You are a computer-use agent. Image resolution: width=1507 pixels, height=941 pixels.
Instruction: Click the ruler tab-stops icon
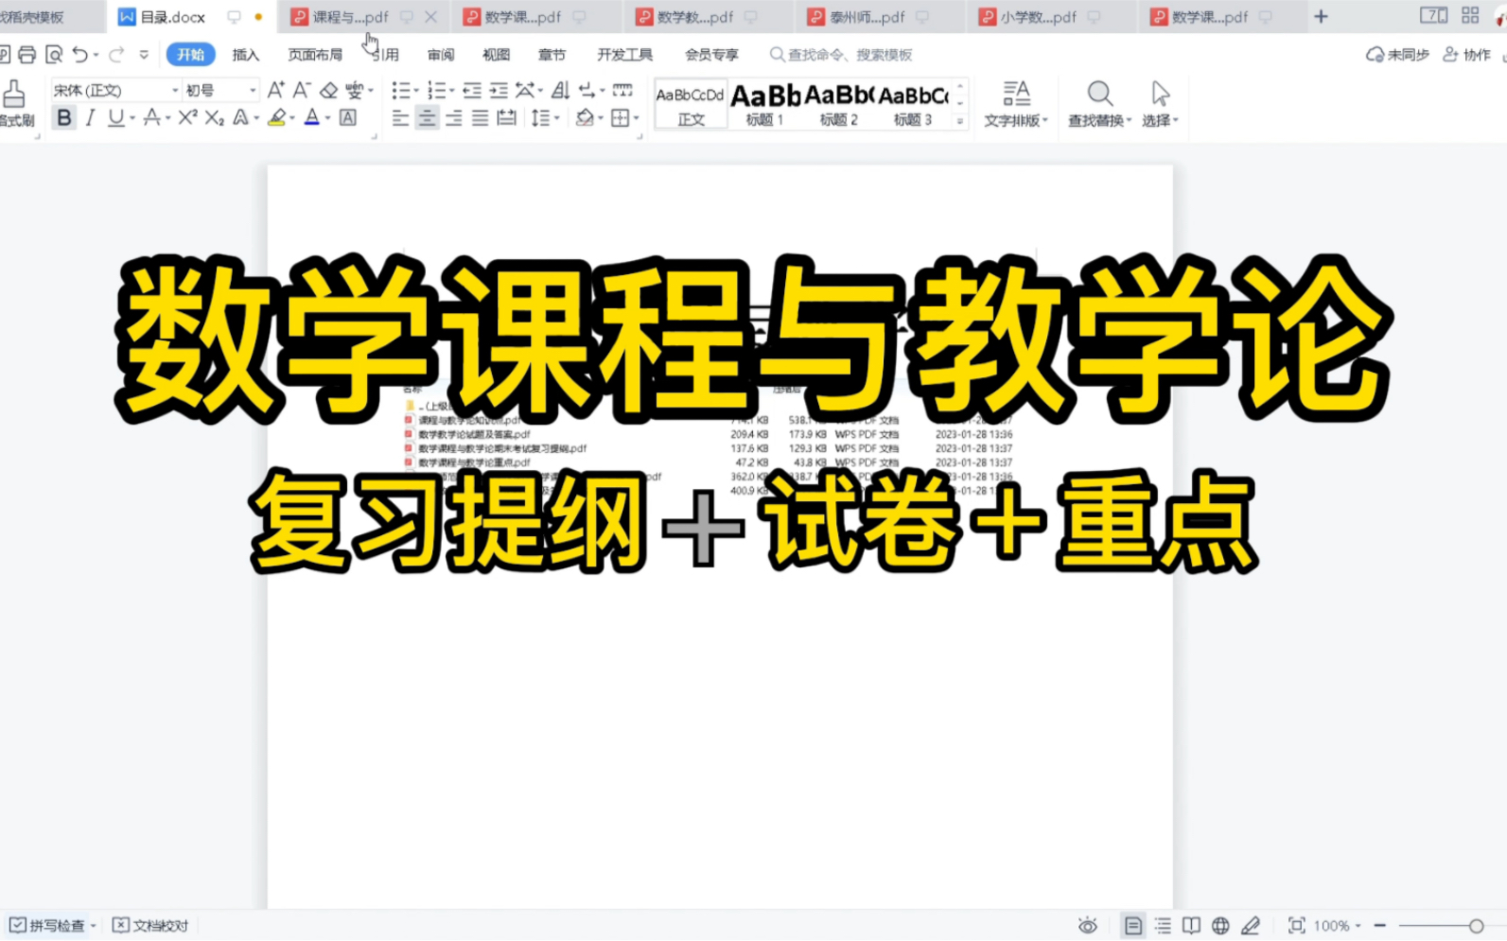[x=622, y=90]
